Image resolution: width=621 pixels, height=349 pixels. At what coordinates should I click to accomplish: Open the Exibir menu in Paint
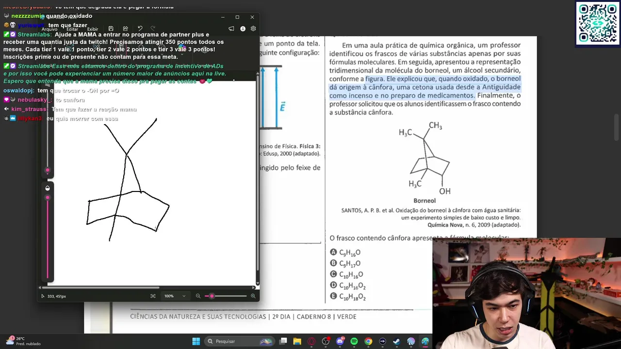point(93,29)
